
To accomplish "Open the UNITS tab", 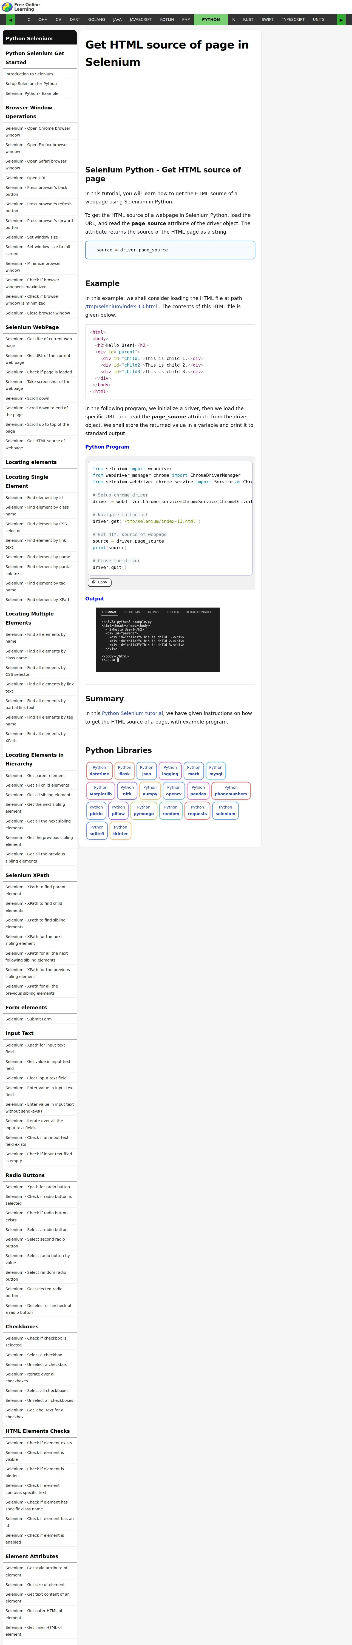I will pos(319,20).
